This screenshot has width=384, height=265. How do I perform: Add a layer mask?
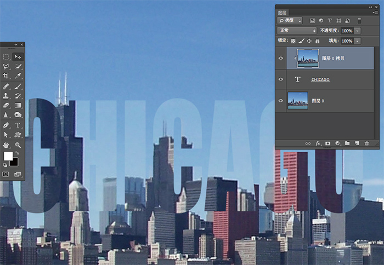pyautogui.click(x=327, y=143)
